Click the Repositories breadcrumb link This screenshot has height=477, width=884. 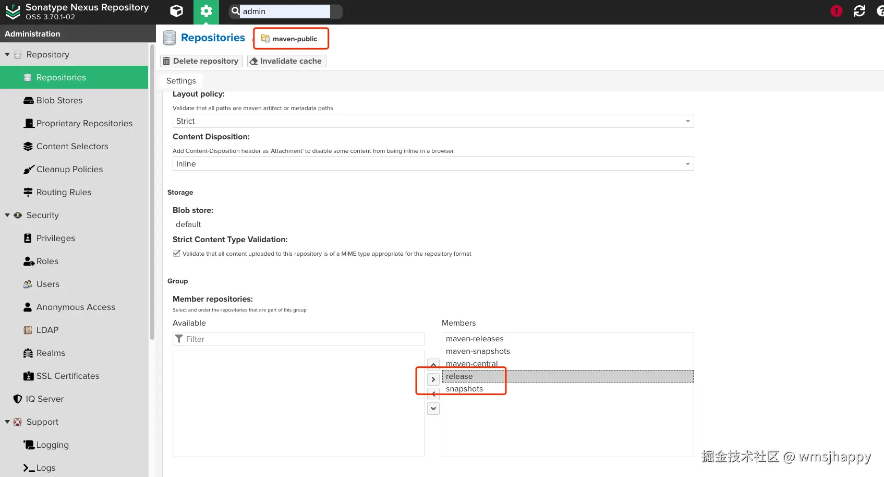coord(213,38)
